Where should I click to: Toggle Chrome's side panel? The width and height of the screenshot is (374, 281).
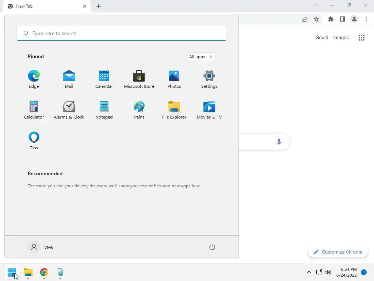342,19
